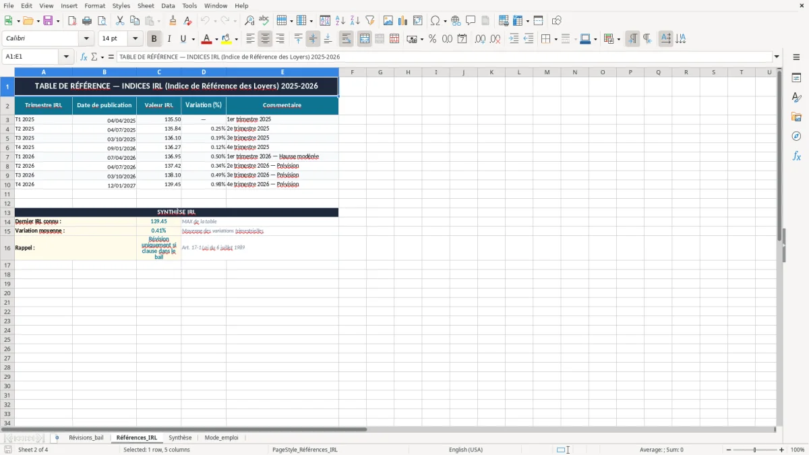Open Find and Replace icon
The height and width of the screenshot is (455, 809).
[x=249, y=21]
